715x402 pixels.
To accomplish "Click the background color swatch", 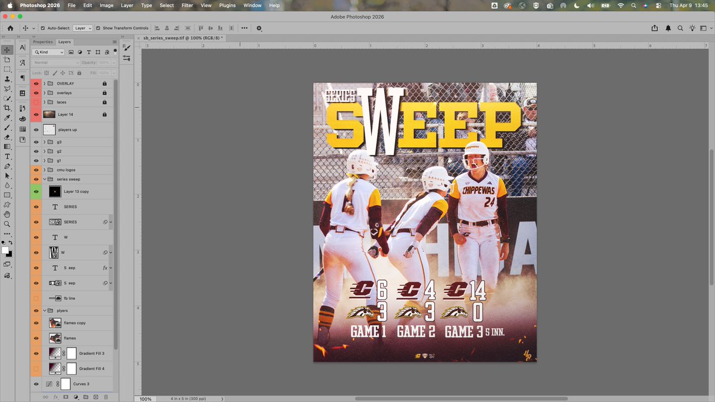I will coord(9,254).
